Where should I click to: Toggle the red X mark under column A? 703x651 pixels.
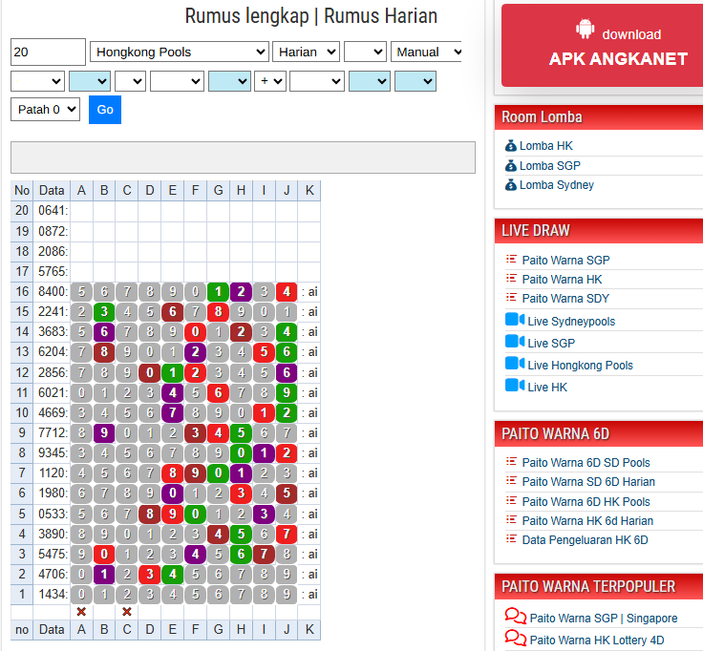tap(81, 612)
